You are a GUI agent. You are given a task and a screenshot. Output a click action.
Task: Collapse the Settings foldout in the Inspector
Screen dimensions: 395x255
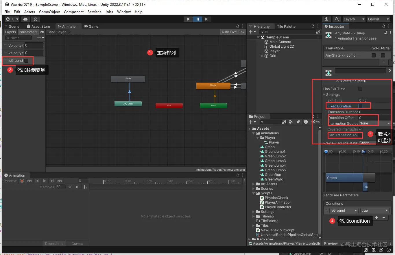(324, 95)
